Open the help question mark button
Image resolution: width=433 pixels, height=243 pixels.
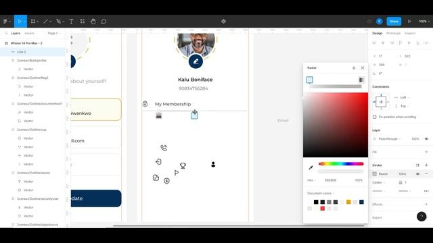click(421, 217)
